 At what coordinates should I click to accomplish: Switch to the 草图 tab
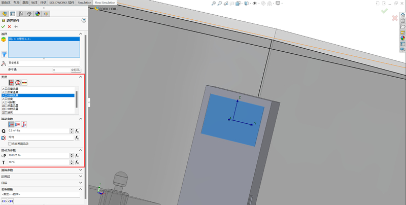click(x=25, y=3)
